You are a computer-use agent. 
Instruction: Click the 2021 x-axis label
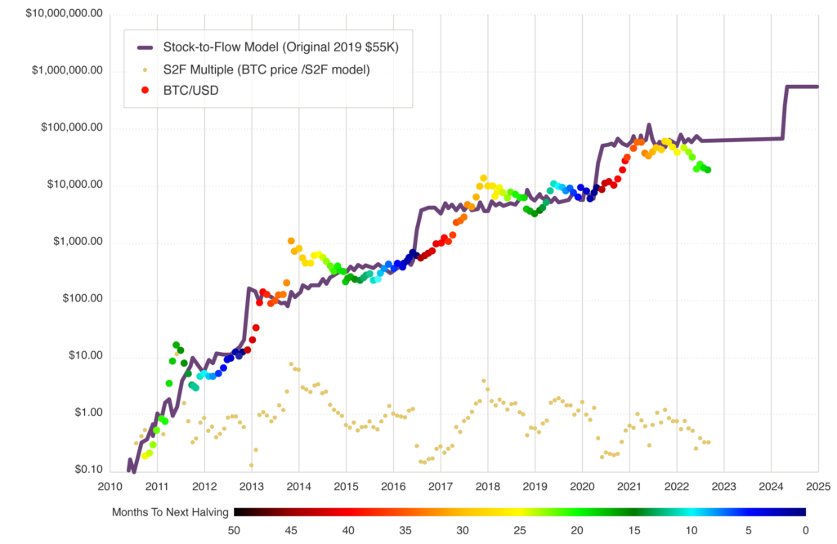(x=629, y=486)
